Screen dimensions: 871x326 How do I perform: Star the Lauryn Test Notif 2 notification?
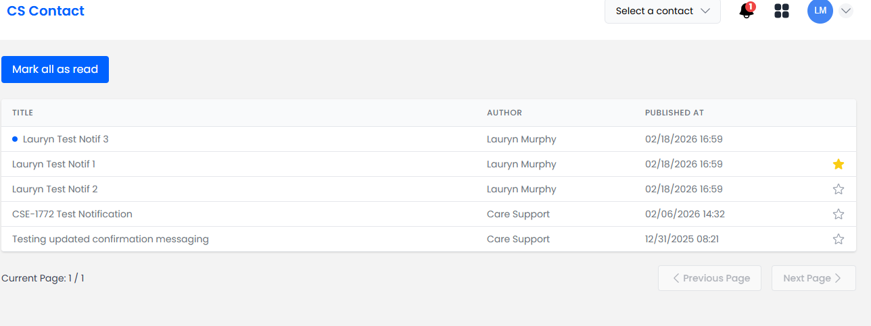pyautogui.click(x=839, y=189)
